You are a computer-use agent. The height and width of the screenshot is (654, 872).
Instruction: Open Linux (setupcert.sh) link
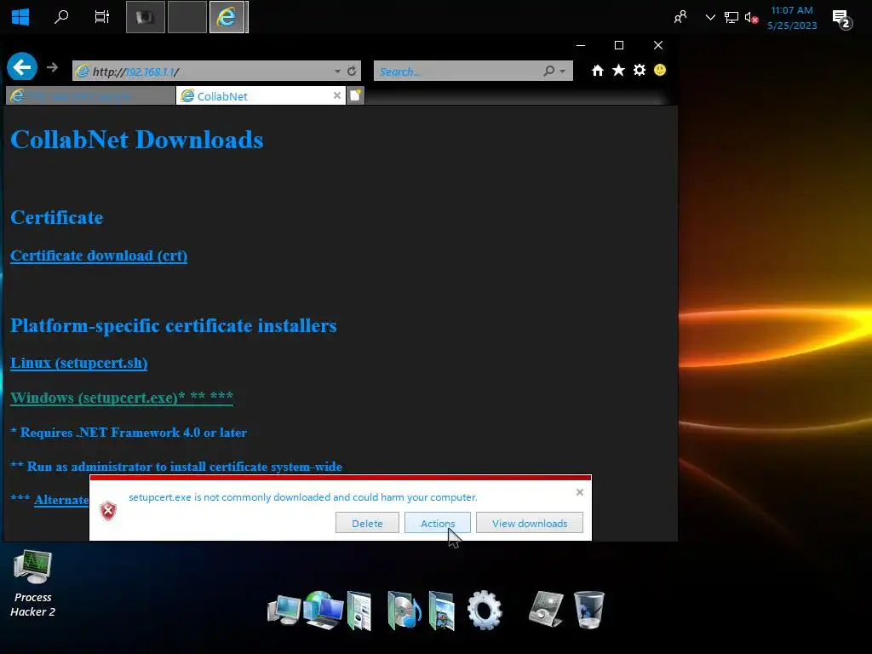79,363
